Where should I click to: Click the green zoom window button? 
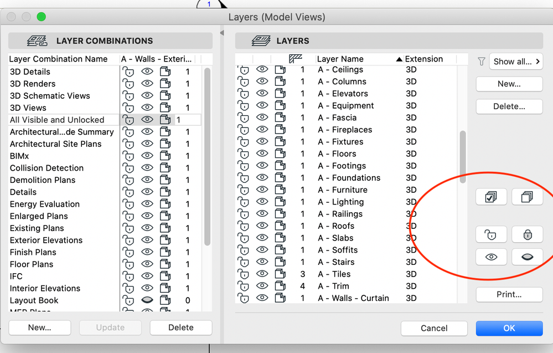point(42,17)
